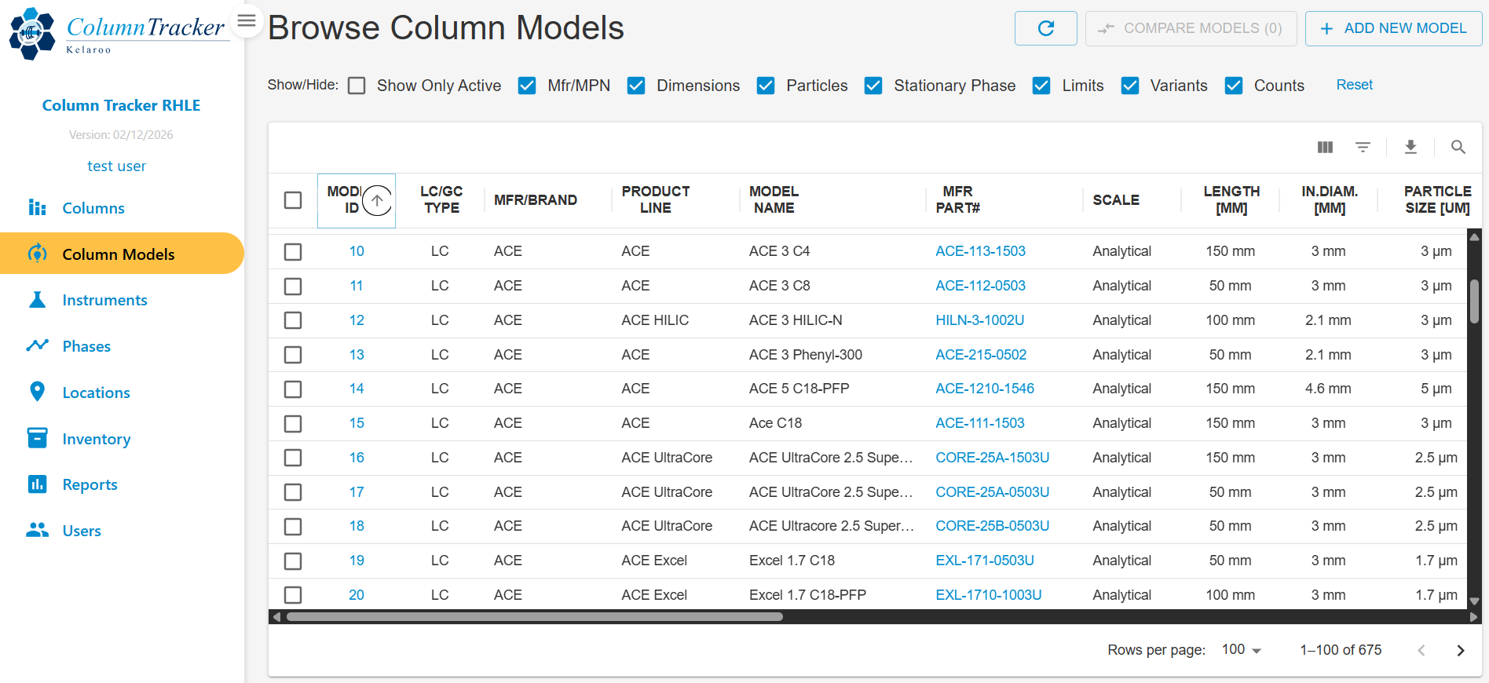Open the view columns icon

tap(1325, 147)
